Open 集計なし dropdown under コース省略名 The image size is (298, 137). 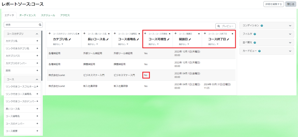123,44
